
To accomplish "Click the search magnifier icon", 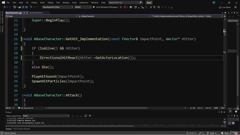I will (x=140, y=3).
